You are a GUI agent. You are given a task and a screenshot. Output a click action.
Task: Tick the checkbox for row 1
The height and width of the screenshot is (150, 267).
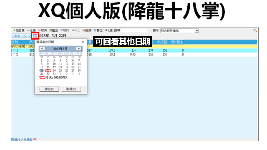pyautogui.click(x=13, y=50)
